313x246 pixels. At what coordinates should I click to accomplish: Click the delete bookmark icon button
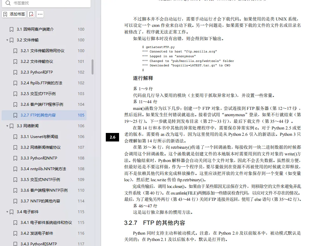(31, 14)
